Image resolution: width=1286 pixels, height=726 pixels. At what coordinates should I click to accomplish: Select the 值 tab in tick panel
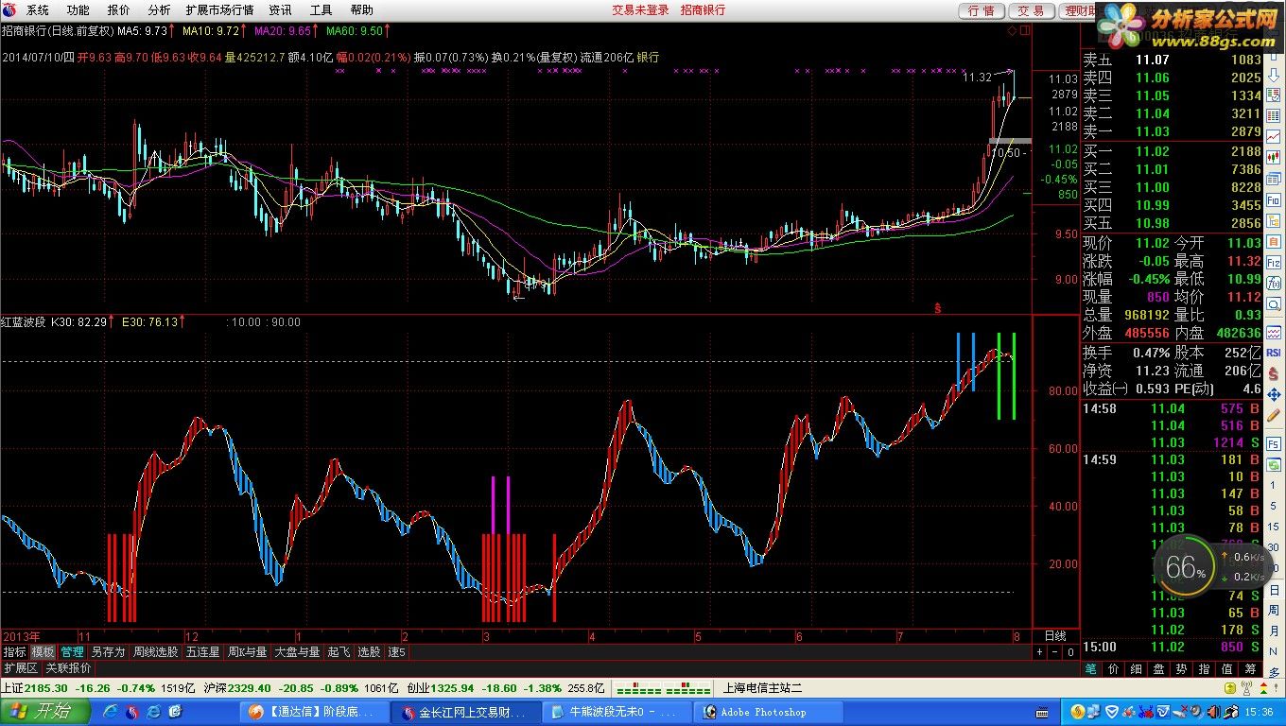click(1226, 668)
